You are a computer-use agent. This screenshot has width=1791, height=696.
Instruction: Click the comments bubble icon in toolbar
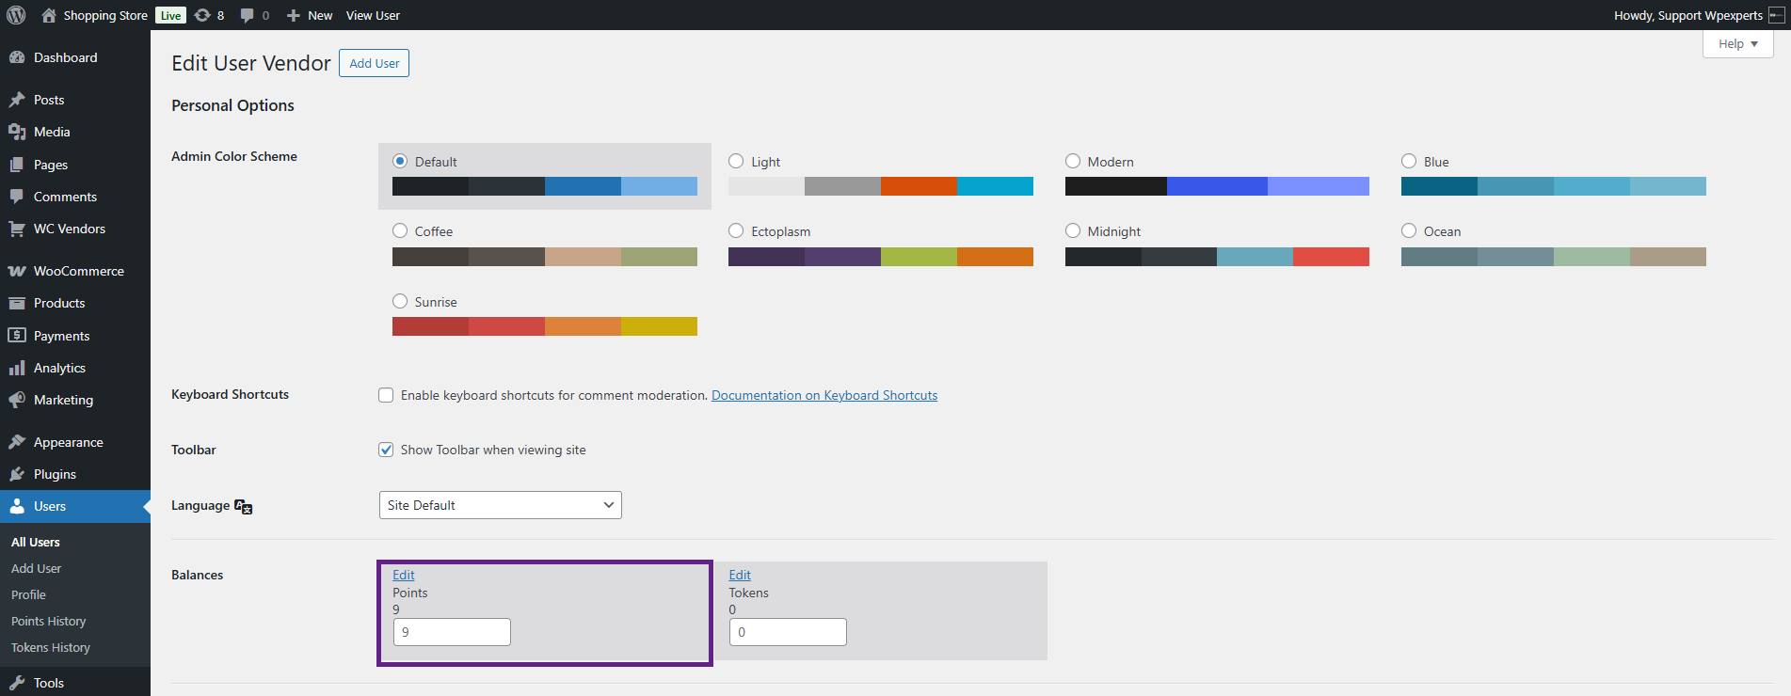[248, 15]
